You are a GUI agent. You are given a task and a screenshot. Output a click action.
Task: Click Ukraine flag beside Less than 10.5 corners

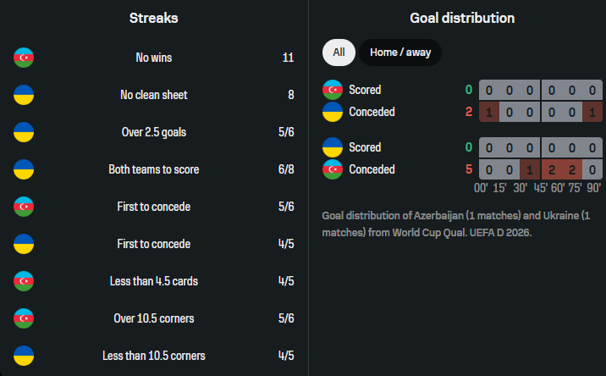[23, 356]
